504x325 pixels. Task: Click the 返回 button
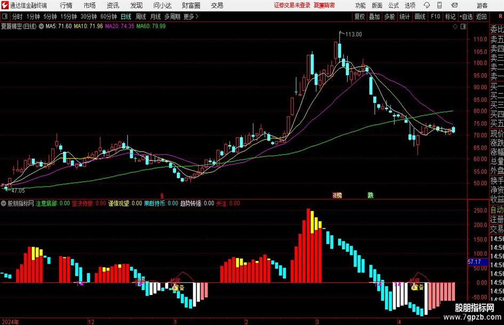(x=481, y=17)
